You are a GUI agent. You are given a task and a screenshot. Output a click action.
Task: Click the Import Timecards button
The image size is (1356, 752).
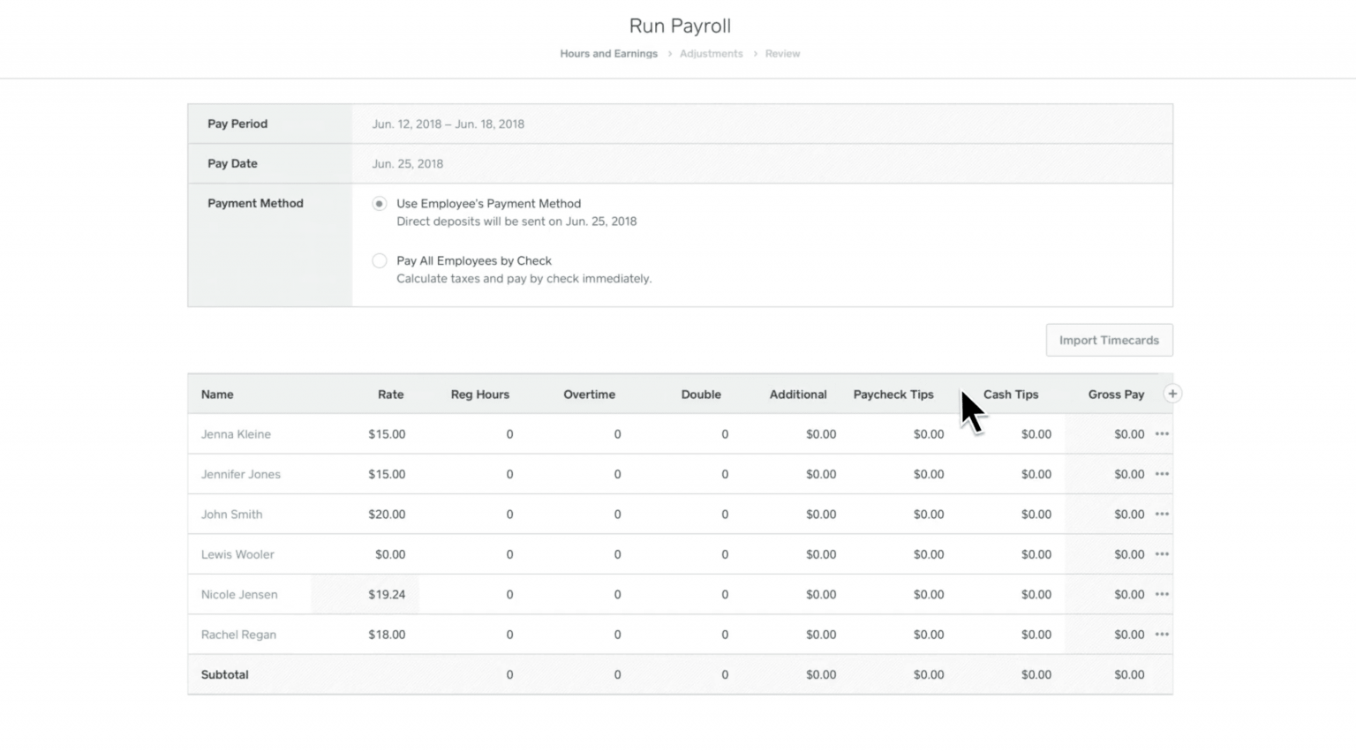(x=1109, y=340)
